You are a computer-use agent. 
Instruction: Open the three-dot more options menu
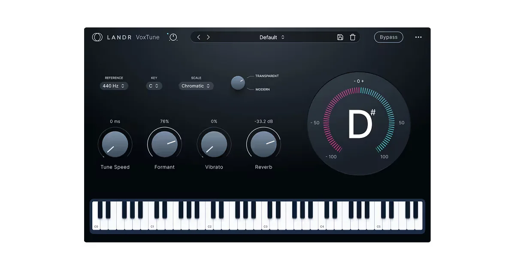click(x=418, y=37)
